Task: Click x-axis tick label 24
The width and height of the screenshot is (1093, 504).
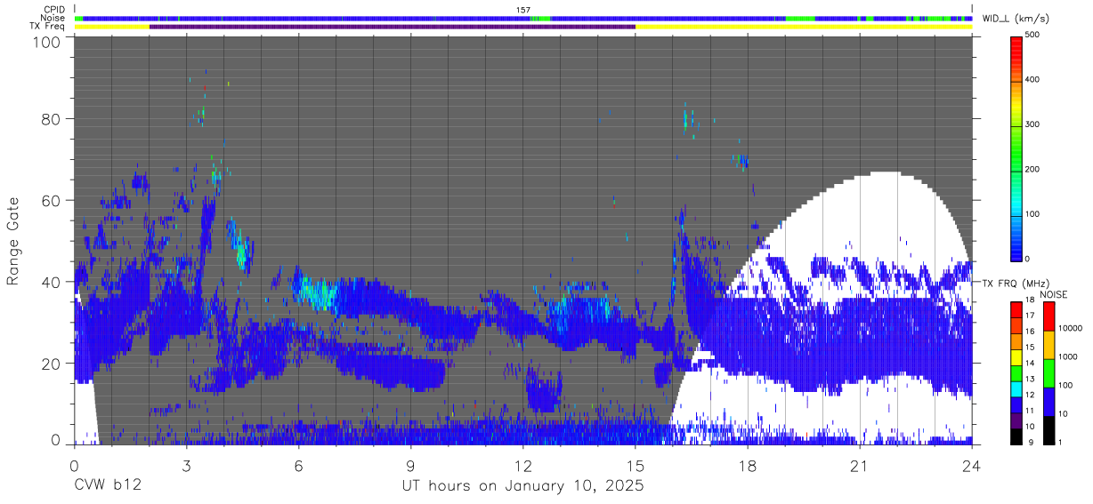Action: [x=972, y=464]
